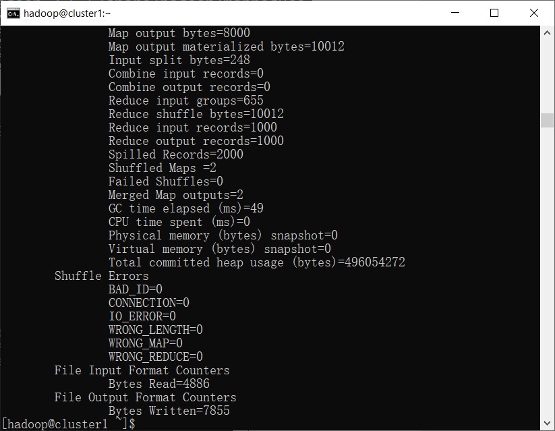
Task: Click scrollbar track below the thumb
Action: (547, 270)
